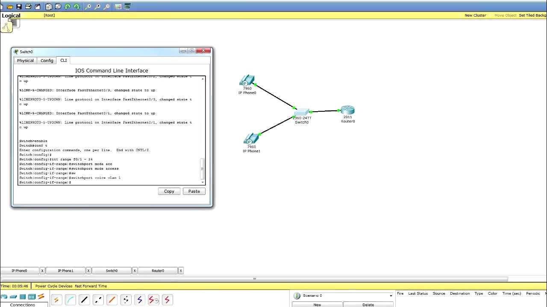The image size is (547, 307).
Task: Click Power Cycle Devices
Action: (x=54, y=286)
